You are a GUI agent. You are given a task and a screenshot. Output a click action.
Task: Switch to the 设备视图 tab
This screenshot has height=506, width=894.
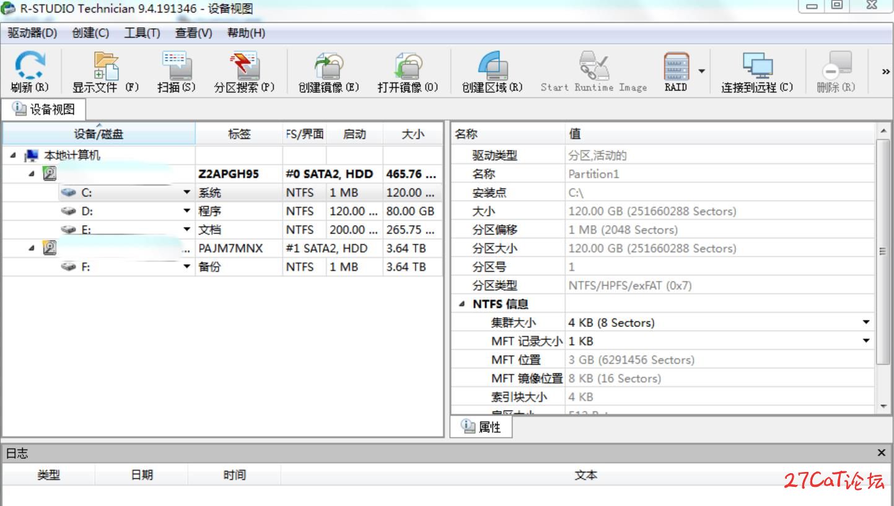pos(44,110)
